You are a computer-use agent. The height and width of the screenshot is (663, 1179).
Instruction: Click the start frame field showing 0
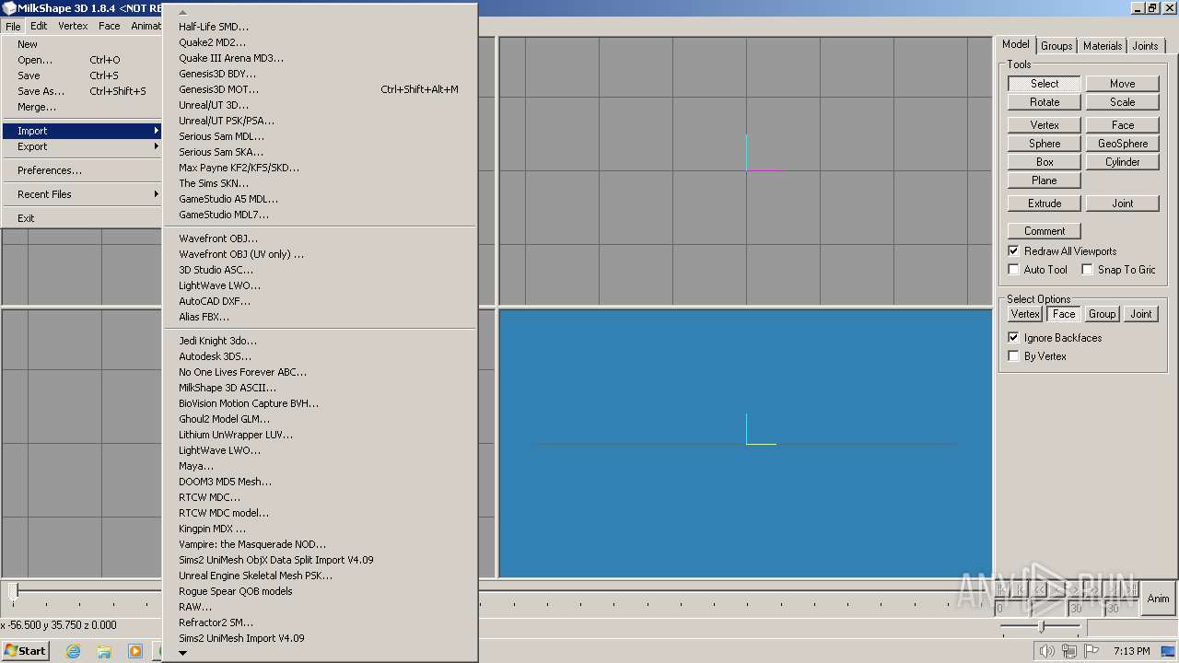click(x=1011, y=609)
